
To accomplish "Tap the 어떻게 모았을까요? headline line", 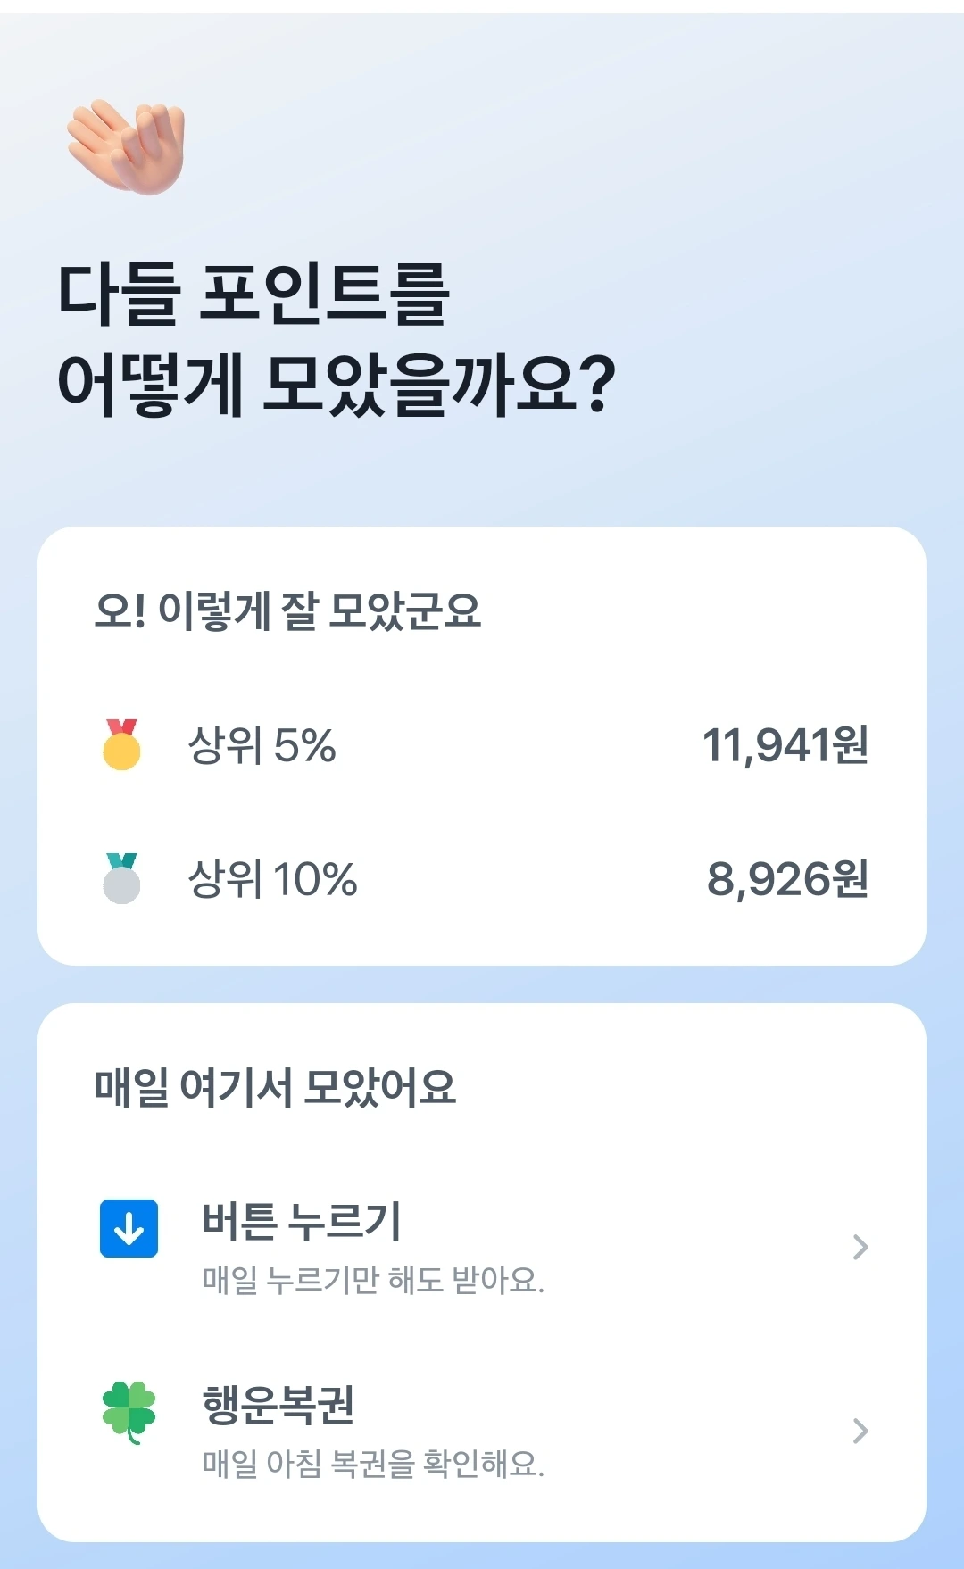I will pyautogui.click(x=336, y=384).
